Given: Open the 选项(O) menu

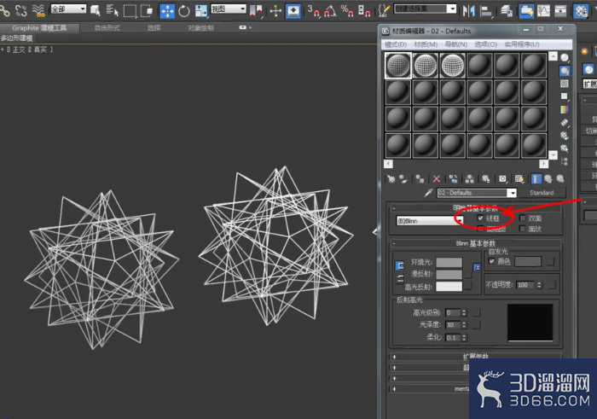Looking at the screenshot, I should [x=486, y=44].
